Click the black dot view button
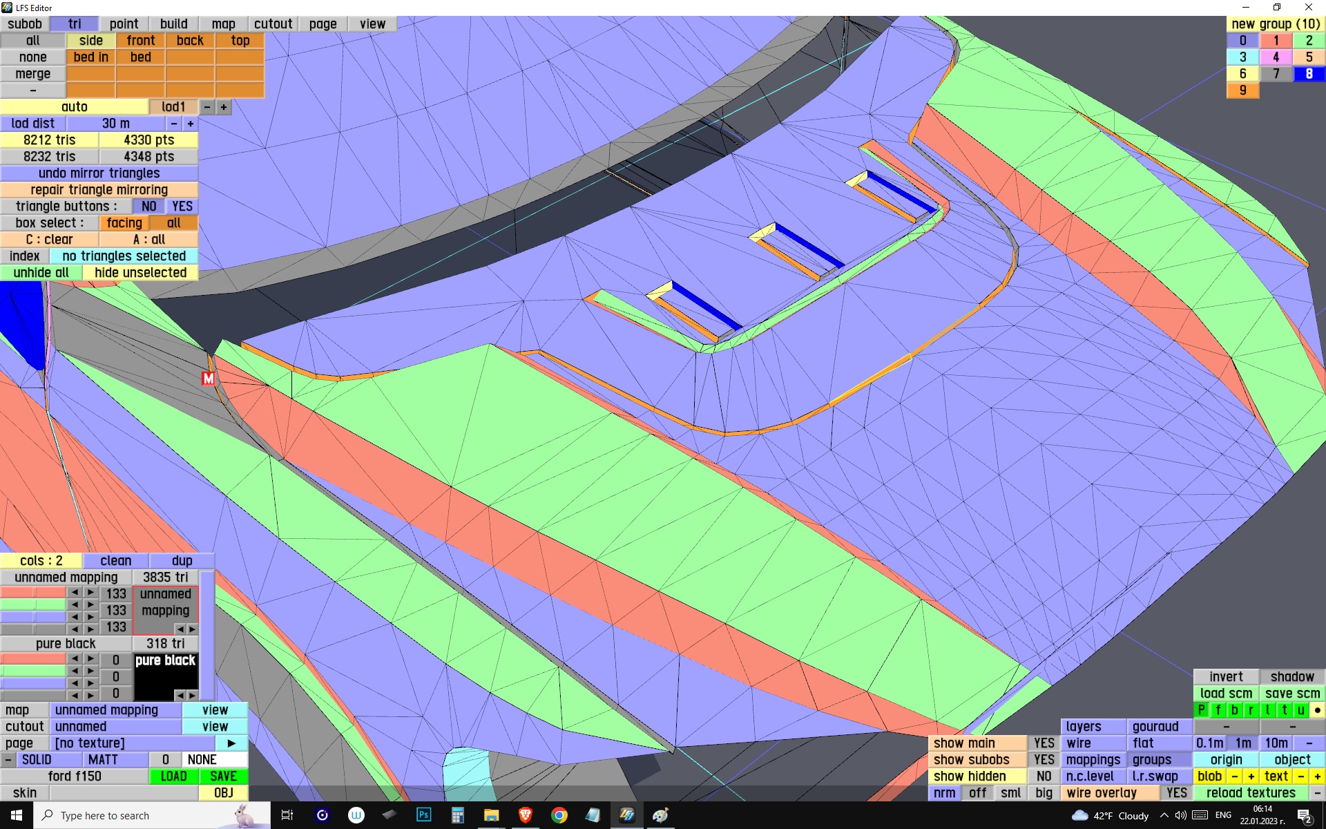 (x=1318, y=710)
